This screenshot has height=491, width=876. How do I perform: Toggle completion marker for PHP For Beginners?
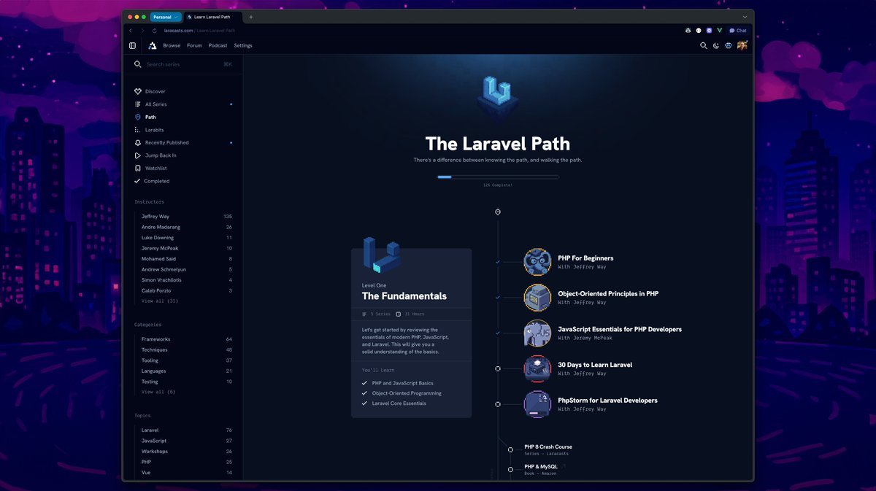click(x=498, y=261)
